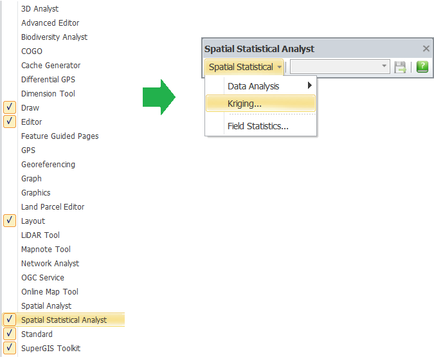434x364 pixels.
Task: Expand the empty layer combo box
Action: [340, 67]
